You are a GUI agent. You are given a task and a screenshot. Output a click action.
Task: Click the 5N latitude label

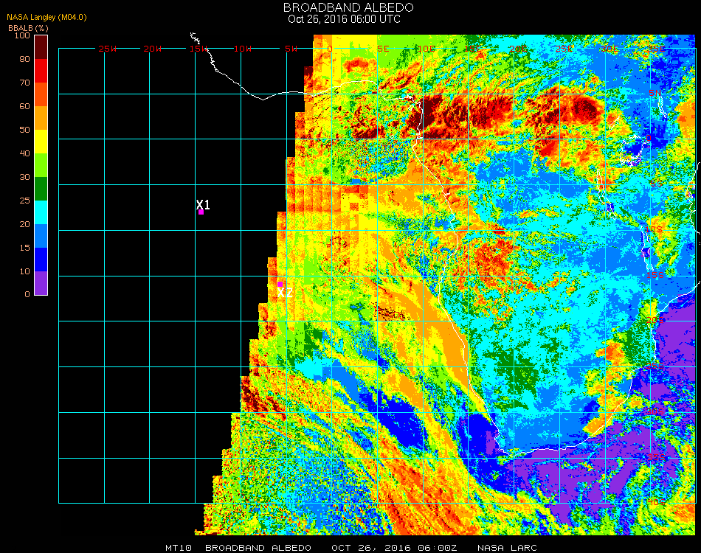tap(654, 93)
